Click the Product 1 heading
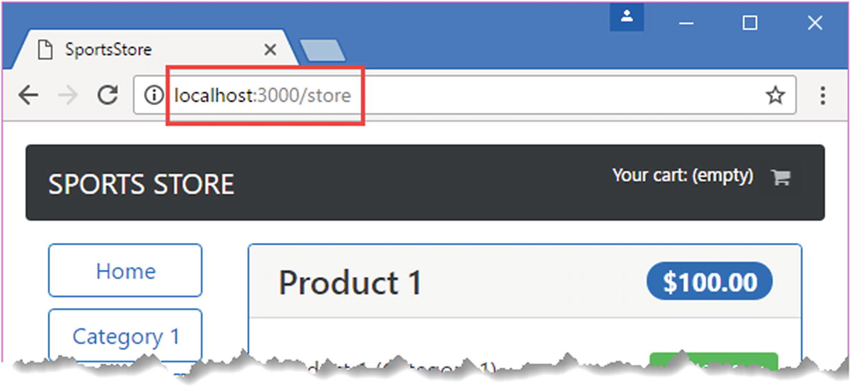Screen dimensions: 852x392 click(x=350, y=282)
